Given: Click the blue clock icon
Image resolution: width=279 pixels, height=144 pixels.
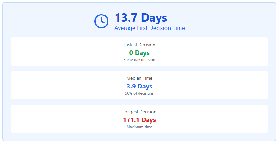Looking at the screenshot, I should 101,21.
